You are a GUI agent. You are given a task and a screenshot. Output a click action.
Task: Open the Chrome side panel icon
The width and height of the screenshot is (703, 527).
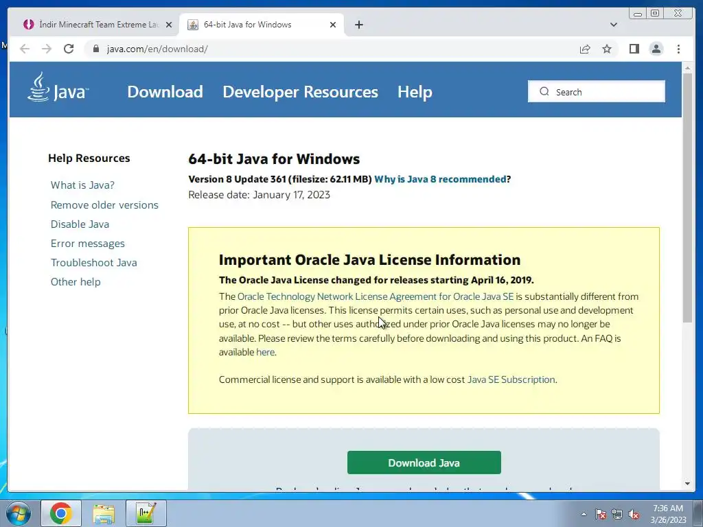pos(634,49)
